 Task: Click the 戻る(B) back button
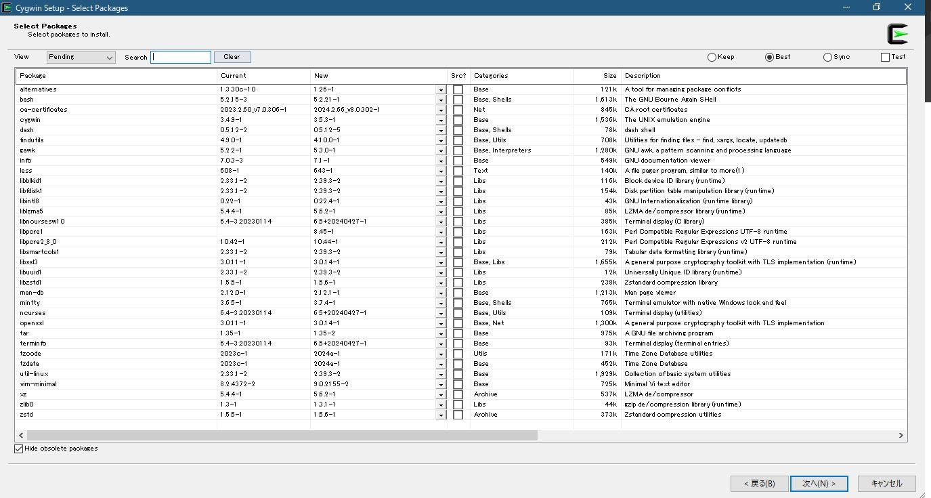tap(760, 484)
